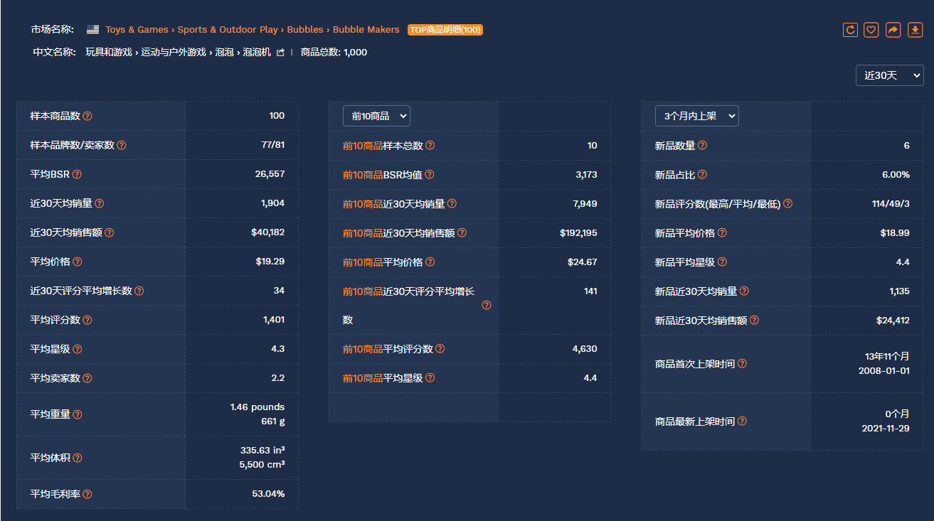
Task: Open the Bubble Makers breadcrumb link
Action: (366, 30)
